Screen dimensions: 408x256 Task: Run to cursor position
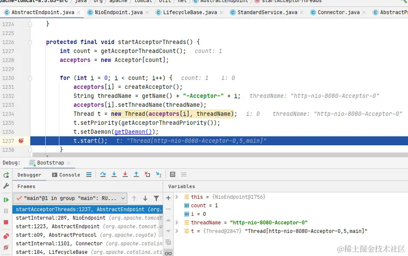tap(159, 174)
